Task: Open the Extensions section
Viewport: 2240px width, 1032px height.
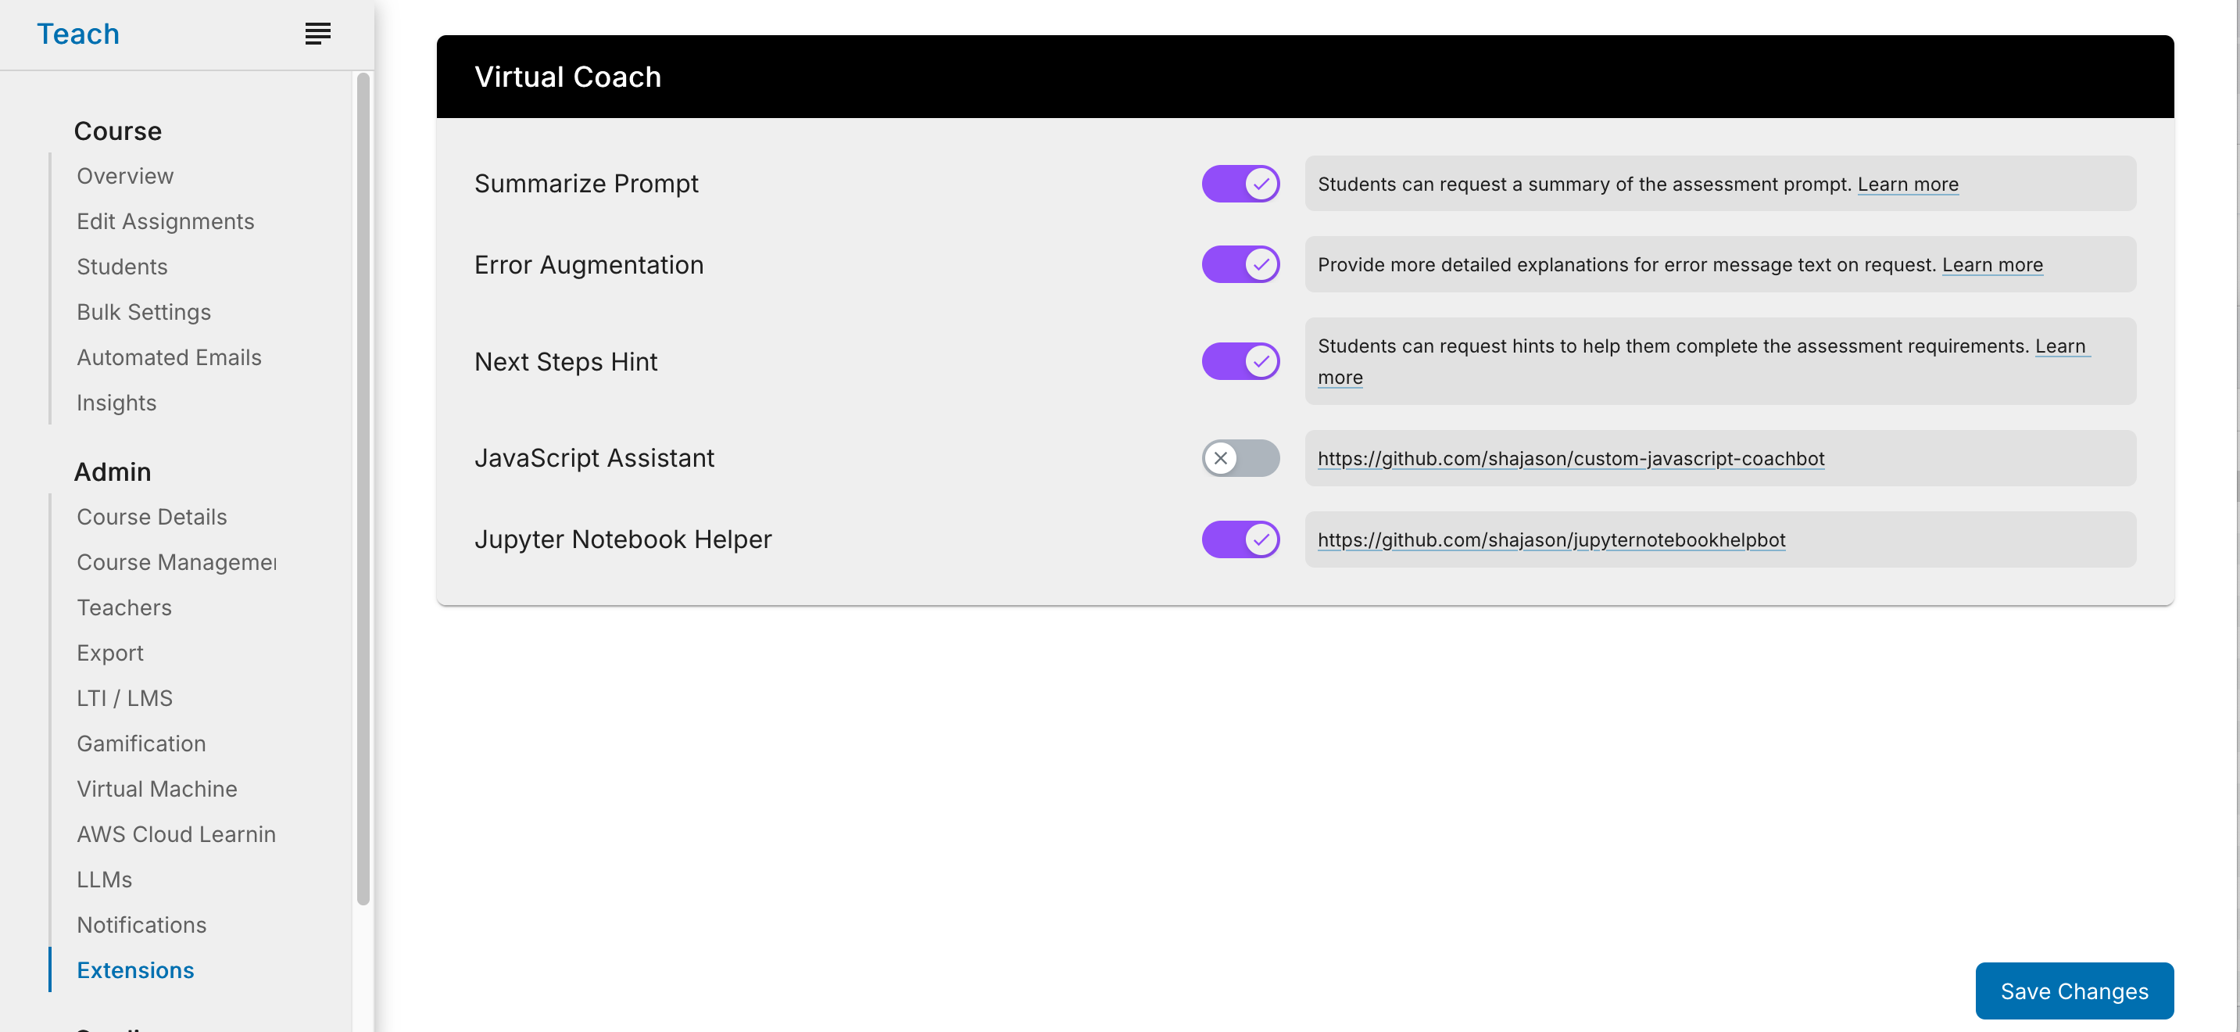Action: [134, 969]
